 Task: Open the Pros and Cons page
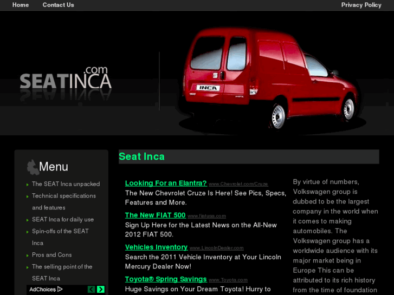(x=52, y=255)
